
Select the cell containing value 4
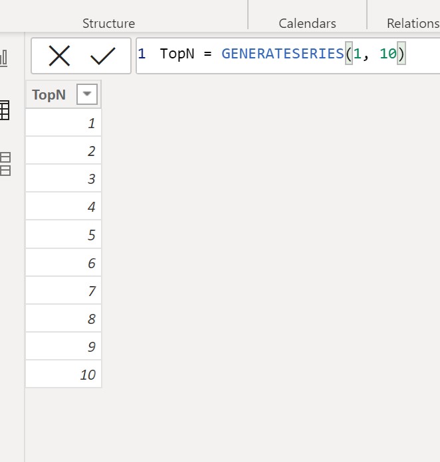(x=63, y=206)
